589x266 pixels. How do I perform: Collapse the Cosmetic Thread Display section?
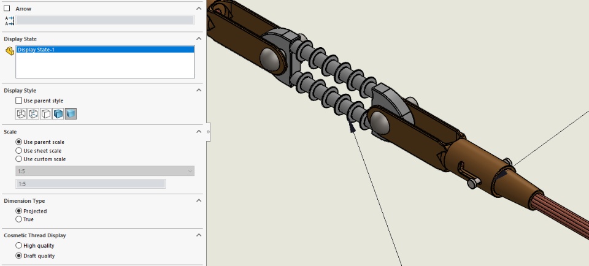[x=199, y=235]
